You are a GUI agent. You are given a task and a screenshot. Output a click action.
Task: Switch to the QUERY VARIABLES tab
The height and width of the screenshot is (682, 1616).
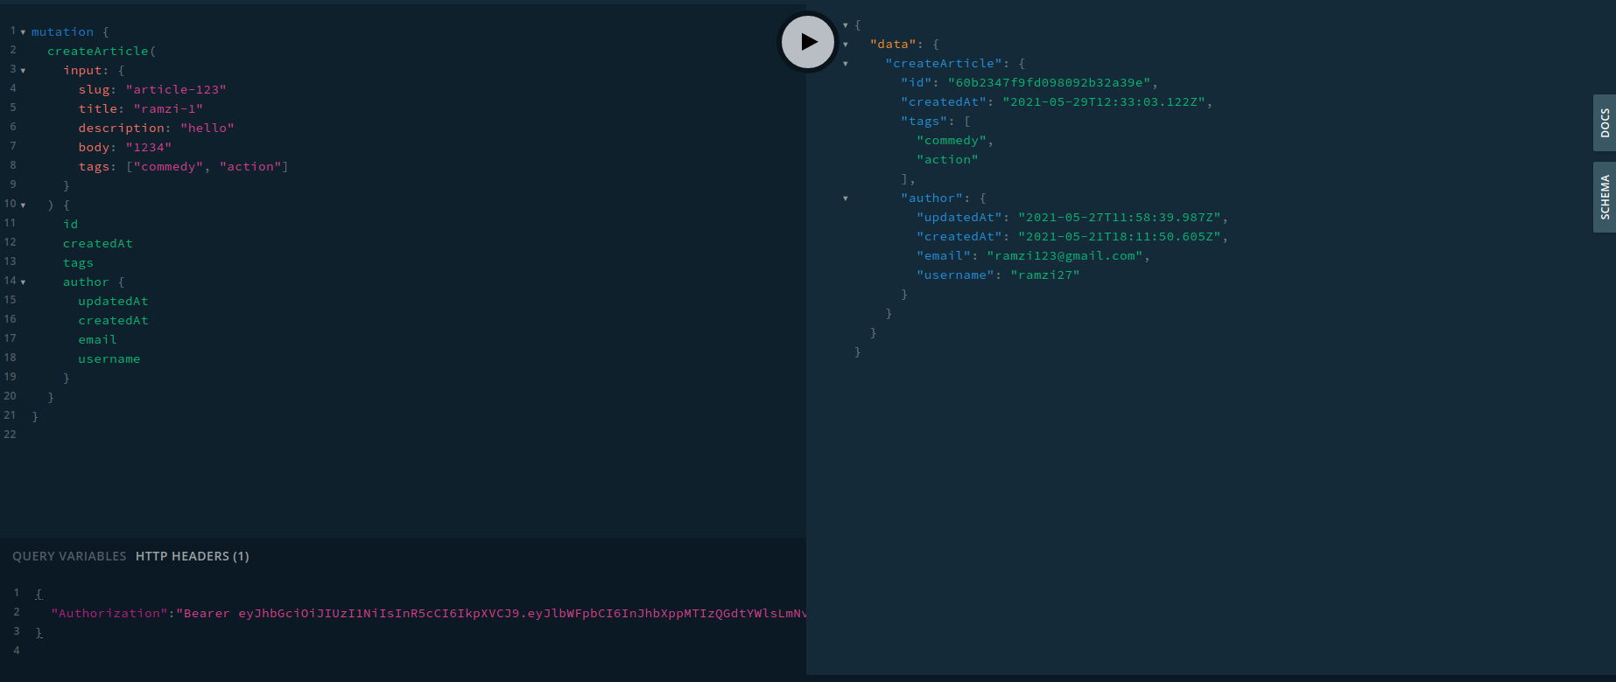pyautogui.click(x=69, y=556)
